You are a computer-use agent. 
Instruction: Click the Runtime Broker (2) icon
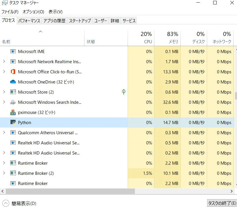[x=13, y=173]
